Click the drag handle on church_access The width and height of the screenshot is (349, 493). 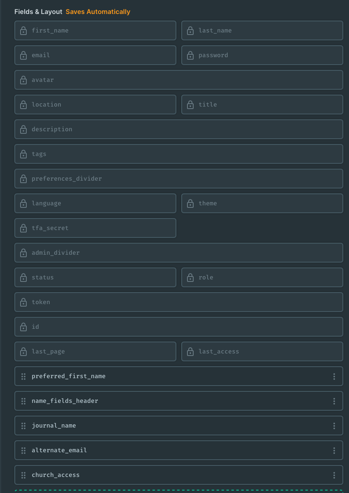click(x=23, y=475)
